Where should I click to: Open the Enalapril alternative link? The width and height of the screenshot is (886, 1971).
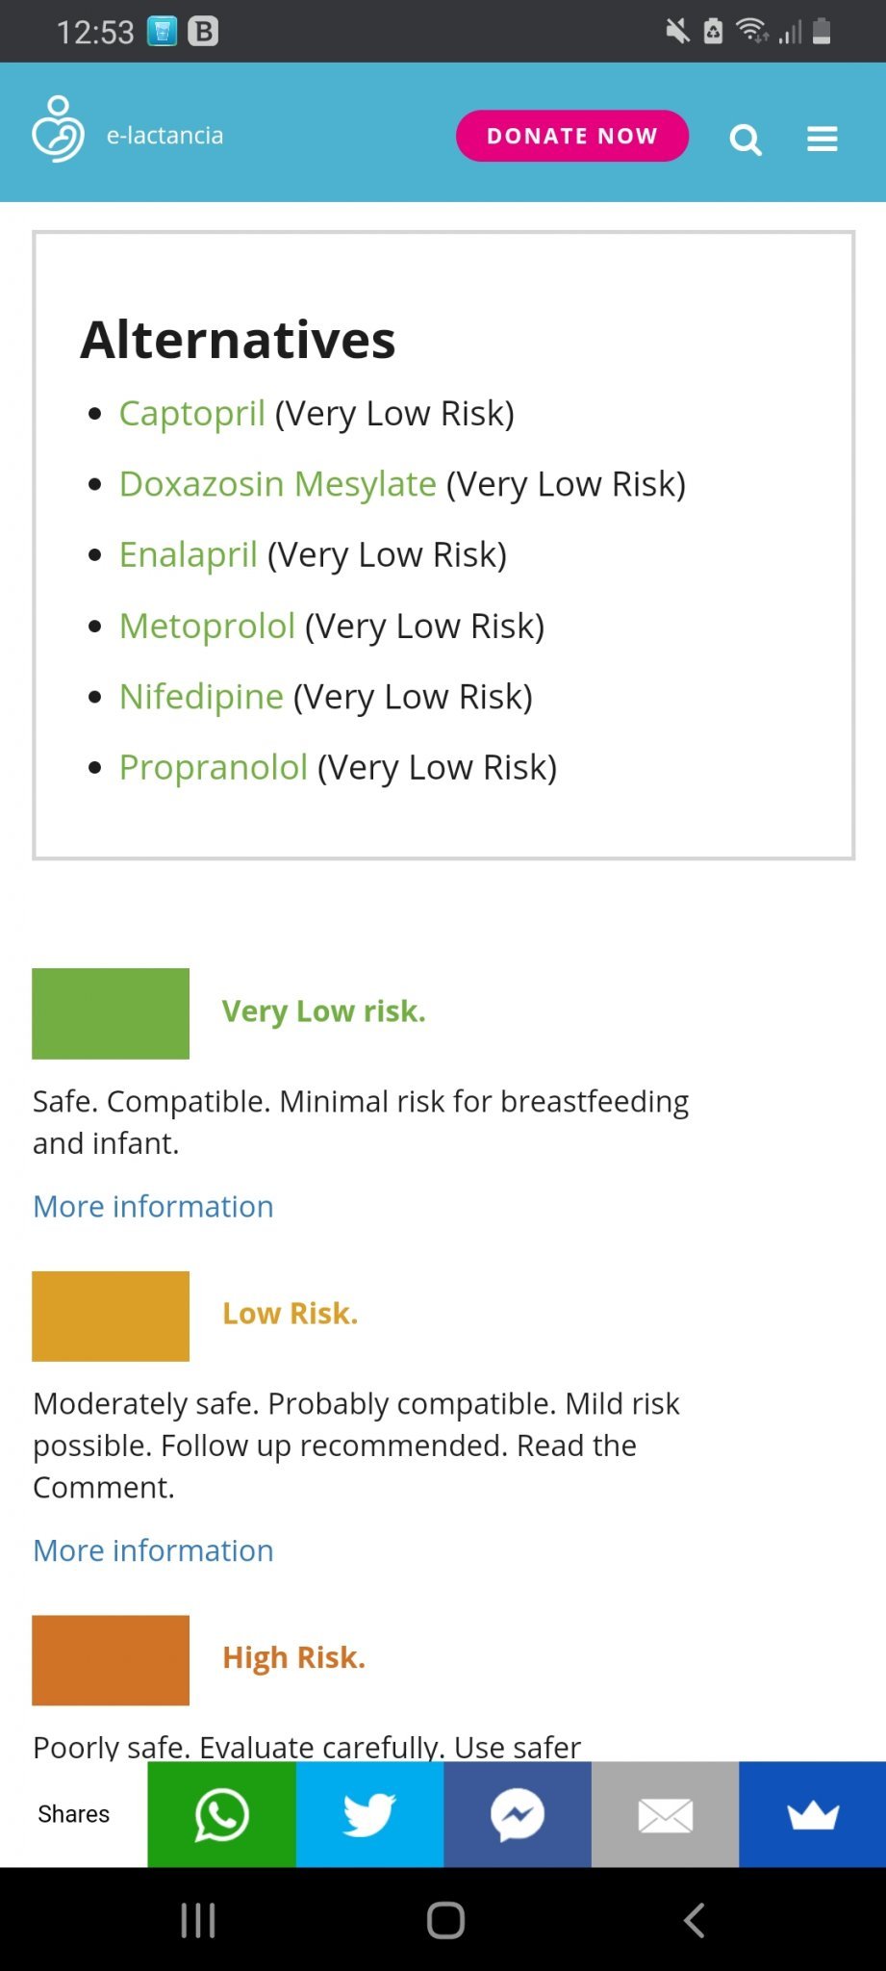point(189,555)
